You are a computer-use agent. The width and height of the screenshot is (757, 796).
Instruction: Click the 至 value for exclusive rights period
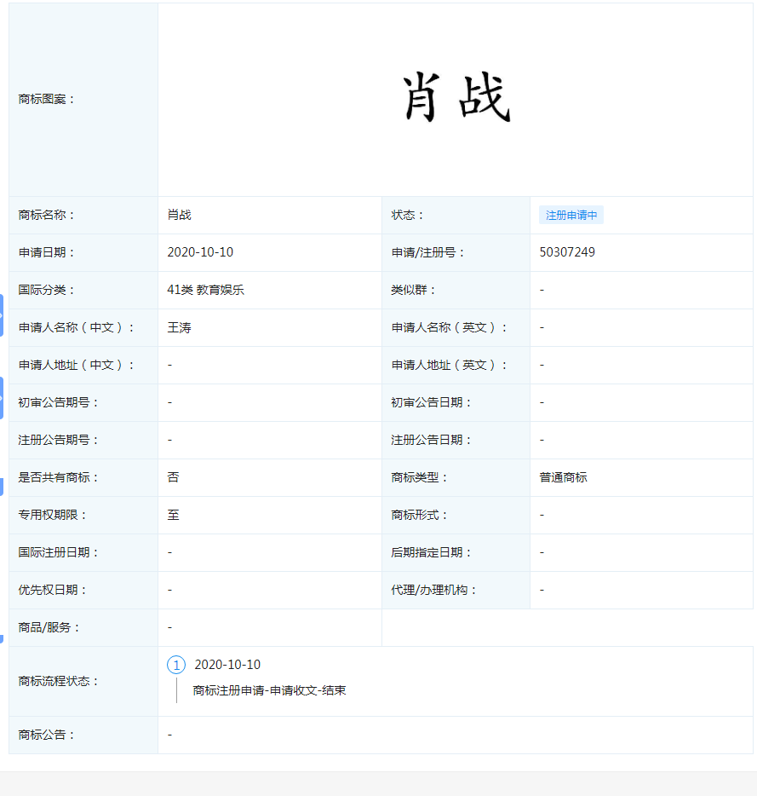click(173, 515)
